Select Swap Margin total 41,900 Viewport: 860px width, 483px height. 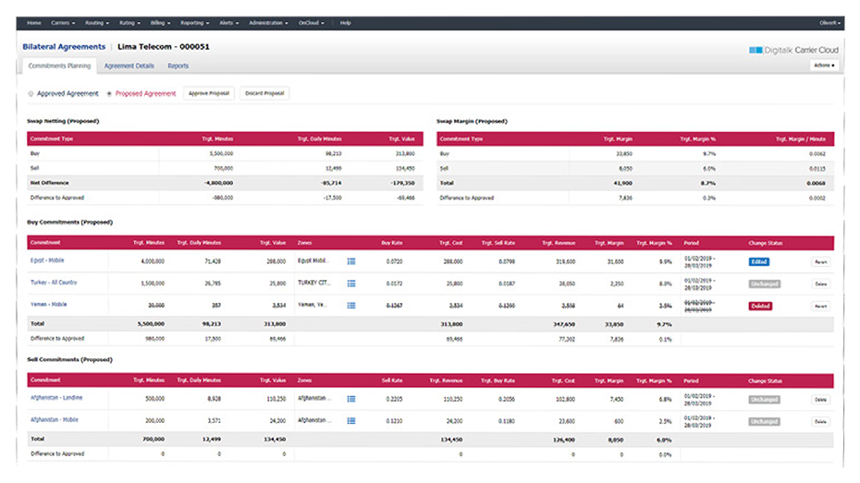623,184
